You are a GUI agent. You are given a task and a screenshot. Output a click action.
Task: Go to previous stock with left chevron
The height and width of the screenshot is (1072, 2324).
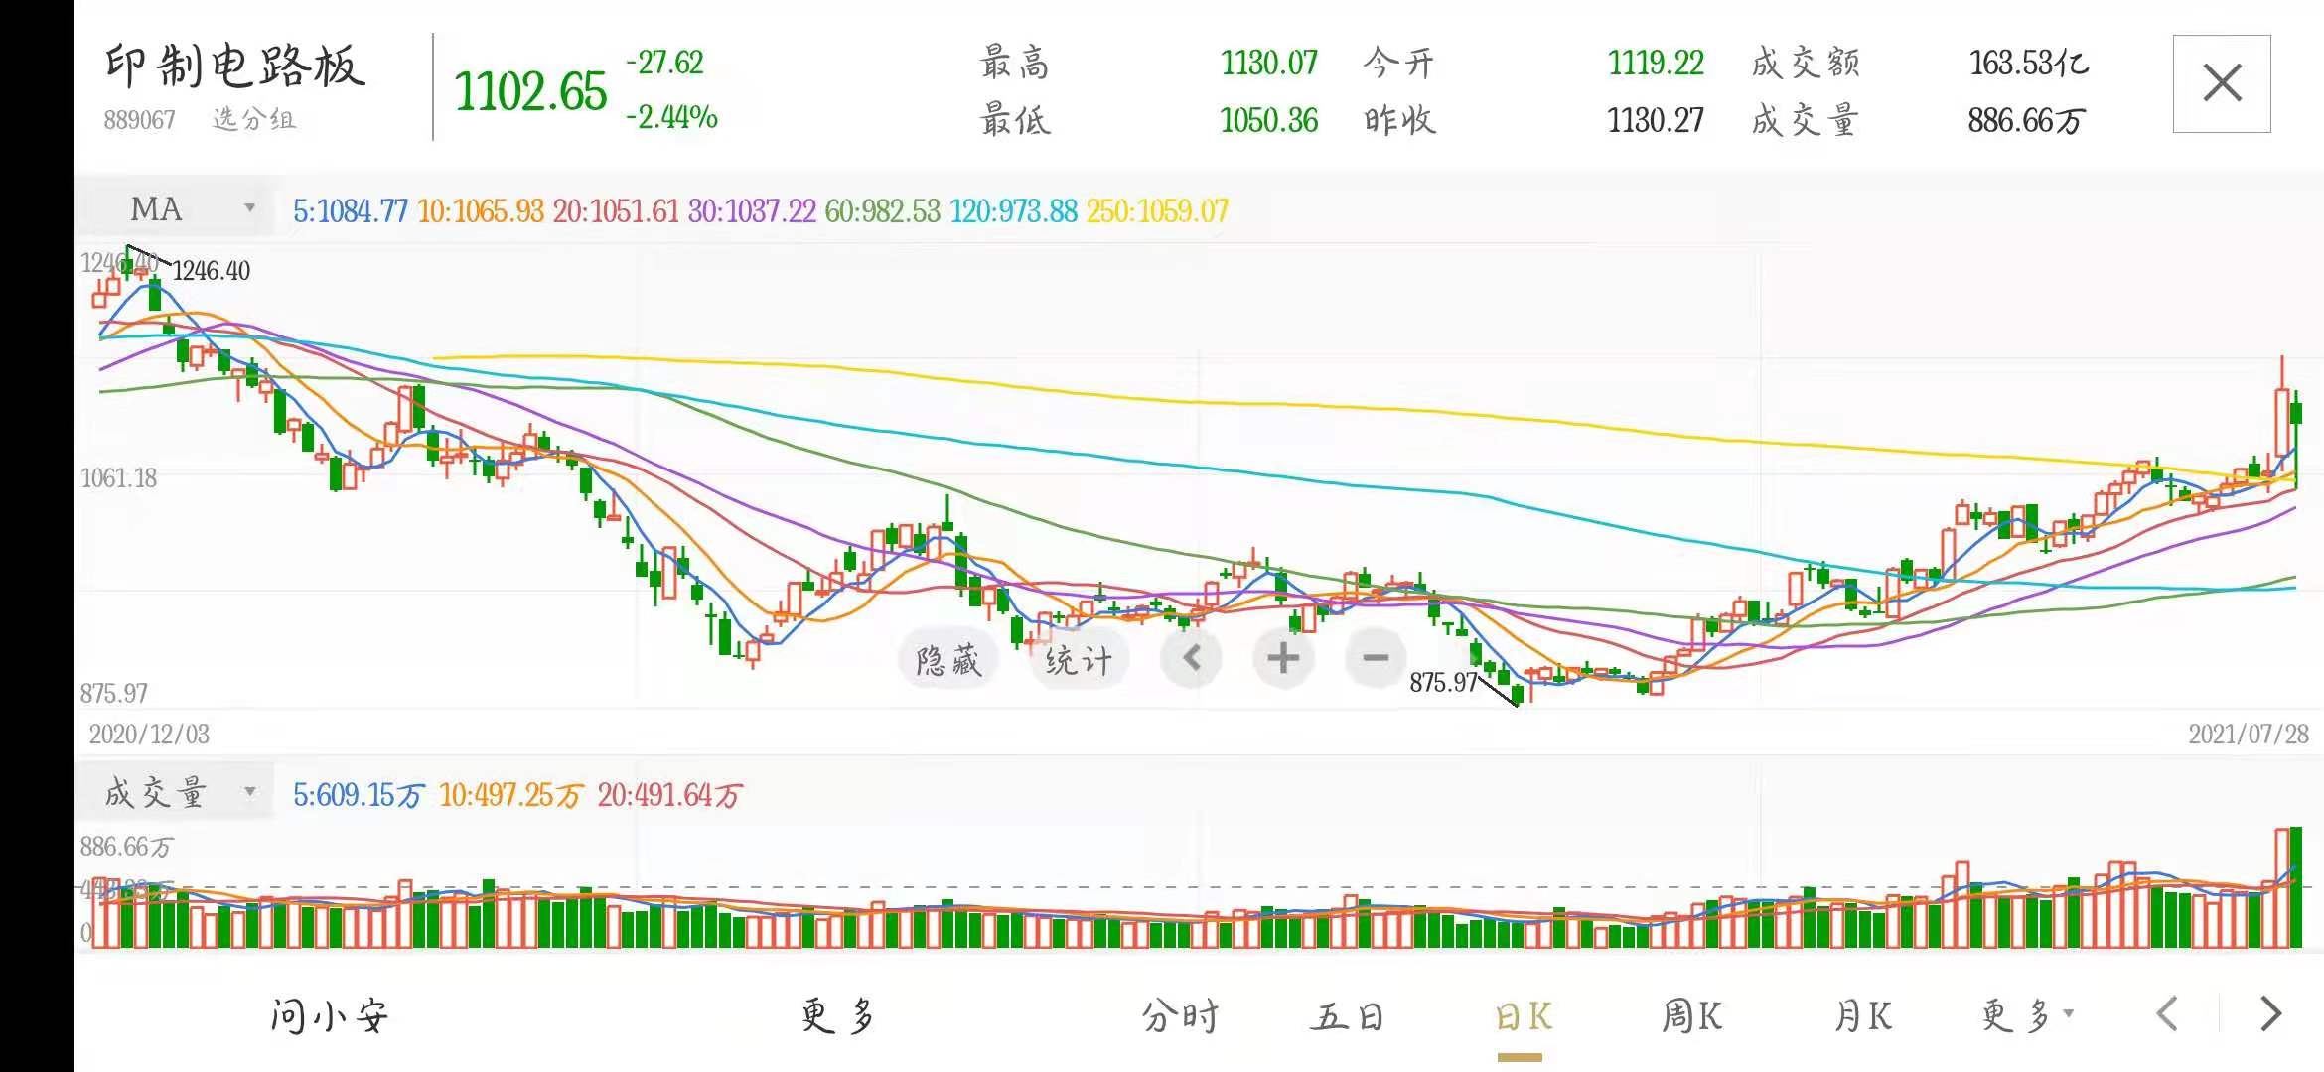2168,1014
